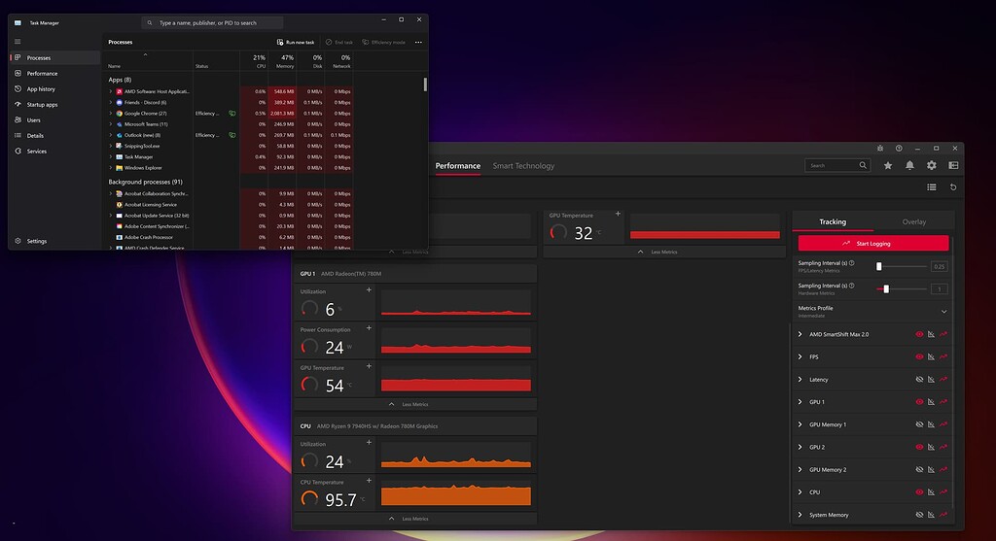This screenshot has width=996, height=541.
Task: Click the reset metrics arrow icon
Action: [953, 187]
